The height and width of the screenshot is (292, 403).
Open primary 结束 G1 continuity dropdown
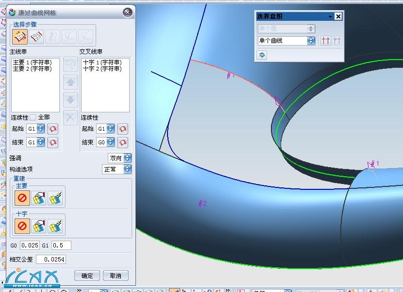click(x=41, y=142)
